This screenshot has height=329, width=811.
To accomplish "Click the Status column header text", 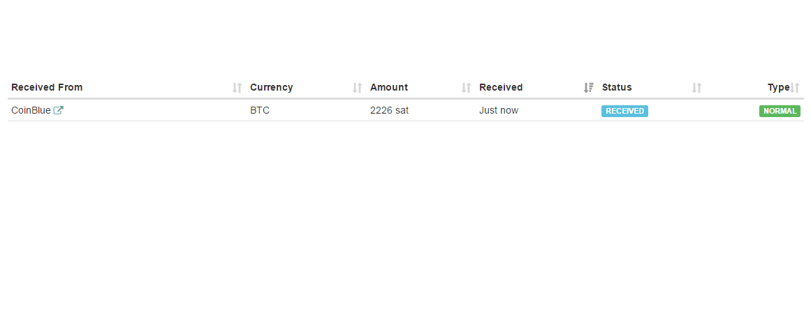I will pos(616,88).
